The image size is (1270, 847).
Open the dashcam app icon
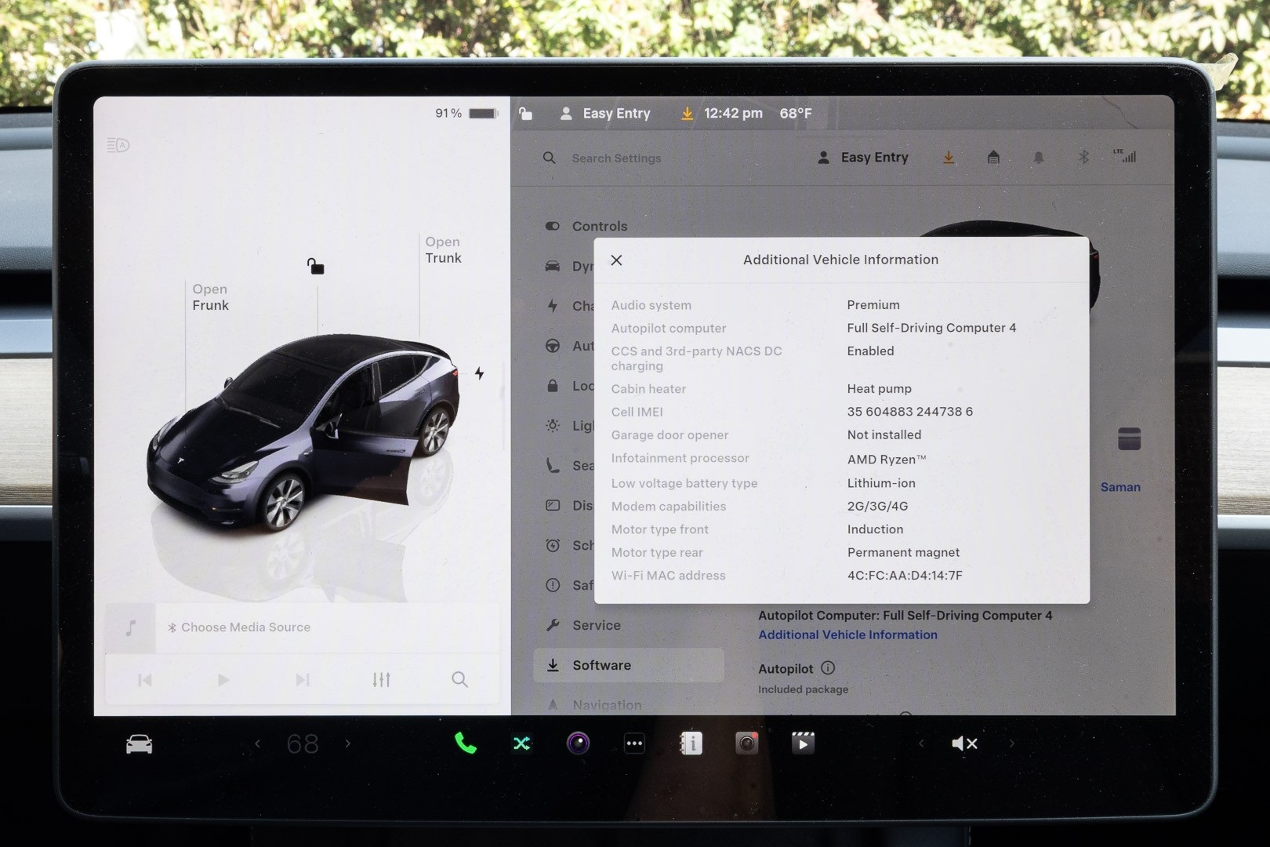[746, 743]
